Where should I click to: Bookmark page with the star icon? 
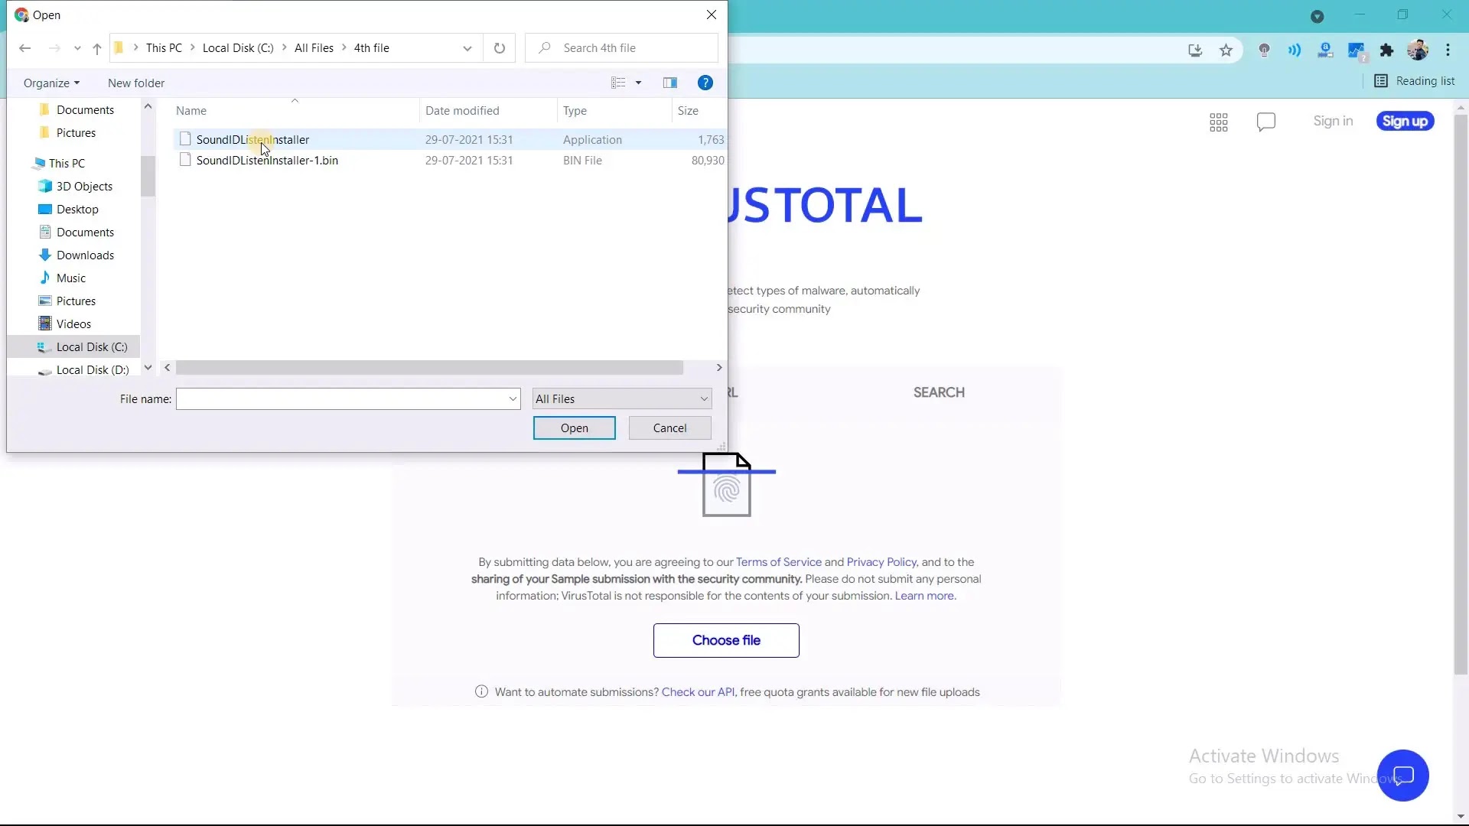pos(1226,50)
